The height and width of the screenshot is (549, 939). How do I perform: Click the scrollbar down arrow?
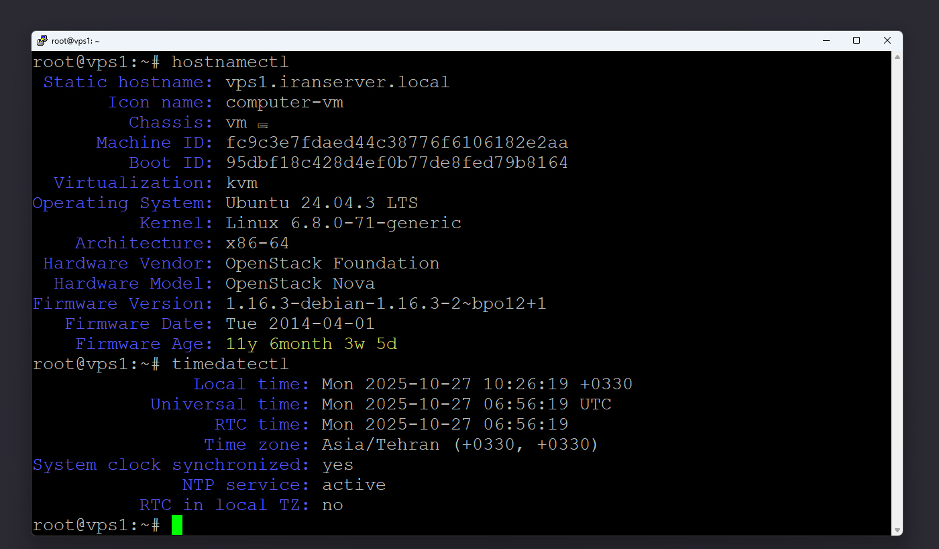click(x=897, y=530)
